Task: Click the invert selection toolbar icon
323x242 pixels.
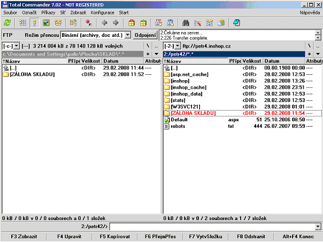Action: click(x=73, y=22)
